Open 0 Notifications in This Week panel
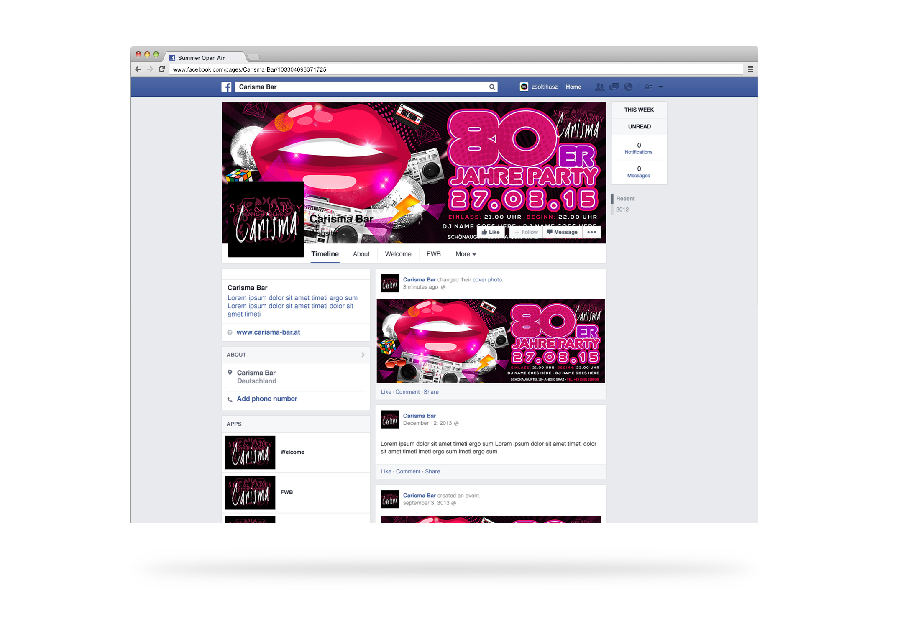This screenshot has width=898, height=634. click(639, 148)
